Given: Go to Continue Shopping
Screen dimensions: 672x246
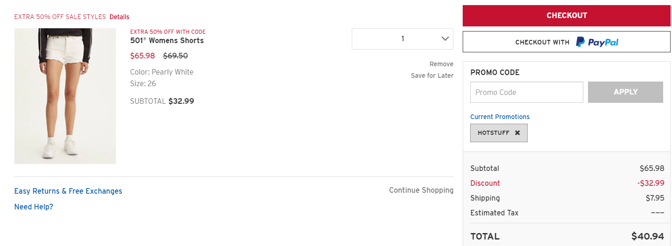Looking at the screenshot, I should pos(421,190).
